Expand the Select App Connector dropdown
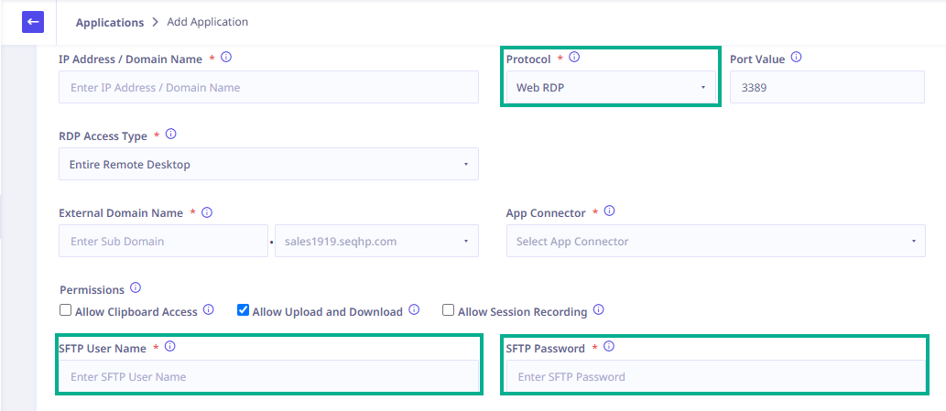946x411 pixels. click(715, 241)
